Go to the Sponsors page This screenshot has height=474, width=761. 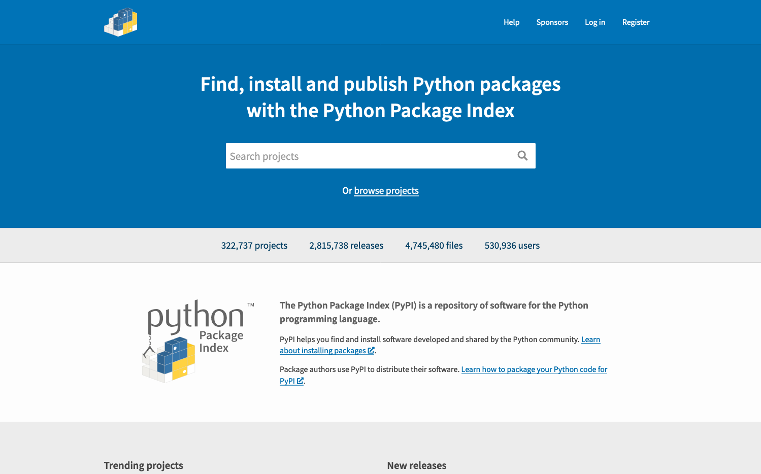[x=552, y=22]
